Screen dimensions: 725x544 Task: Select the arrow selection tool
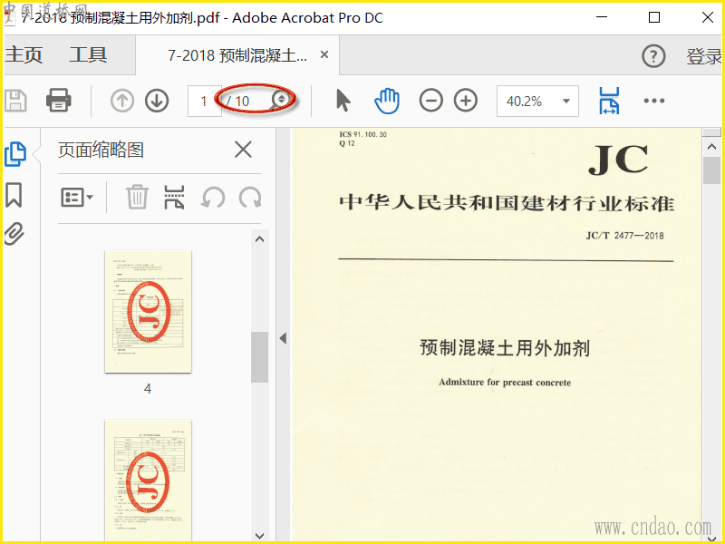point(343,101)
